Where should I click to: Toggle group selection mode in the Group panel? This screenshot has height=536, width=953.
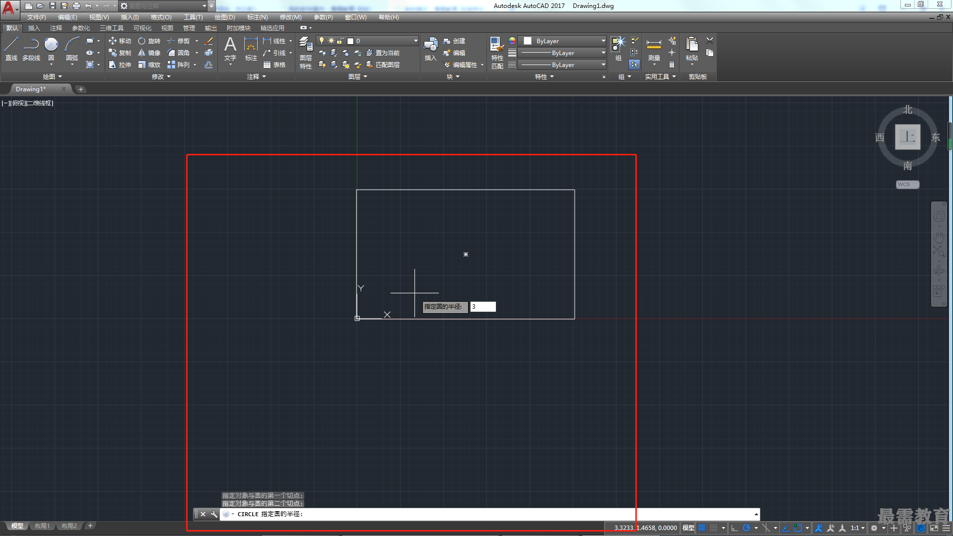[634, 65]
